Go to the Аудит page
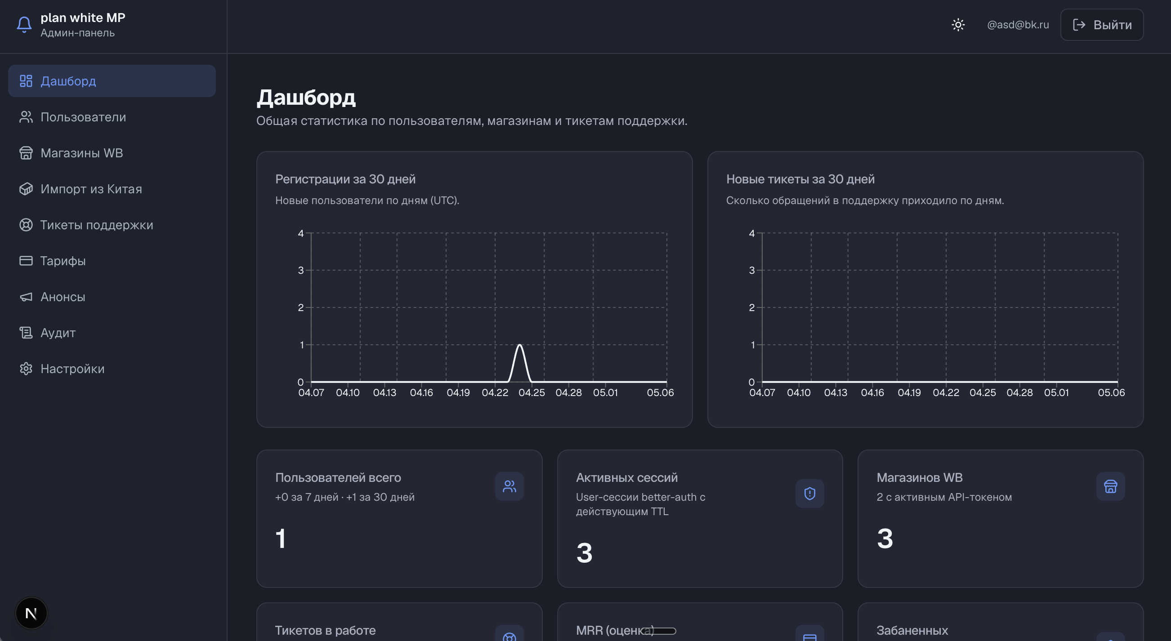The height and width of the screenshot is (641, 1171). [112, 333]
